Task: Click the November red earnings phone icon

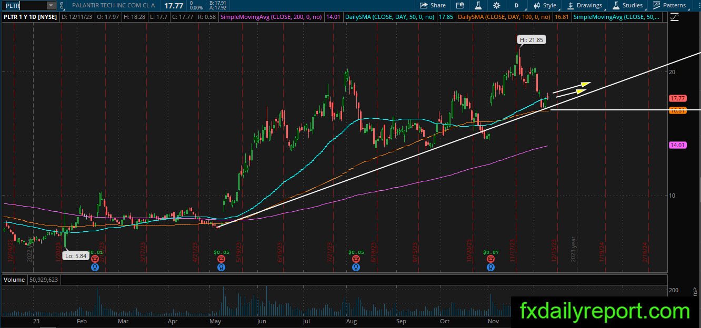Action: point(490,259)
